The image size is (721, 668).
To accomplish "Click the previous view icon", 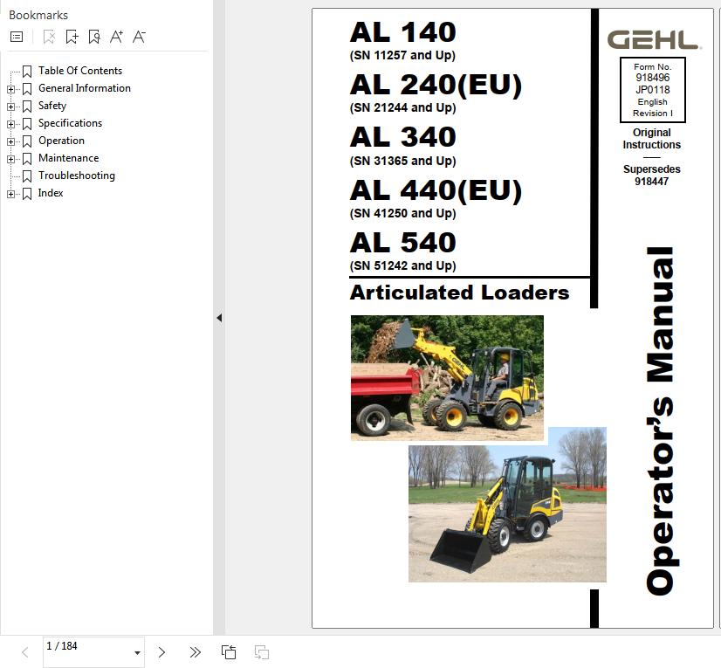I will [x=229, y=652].
